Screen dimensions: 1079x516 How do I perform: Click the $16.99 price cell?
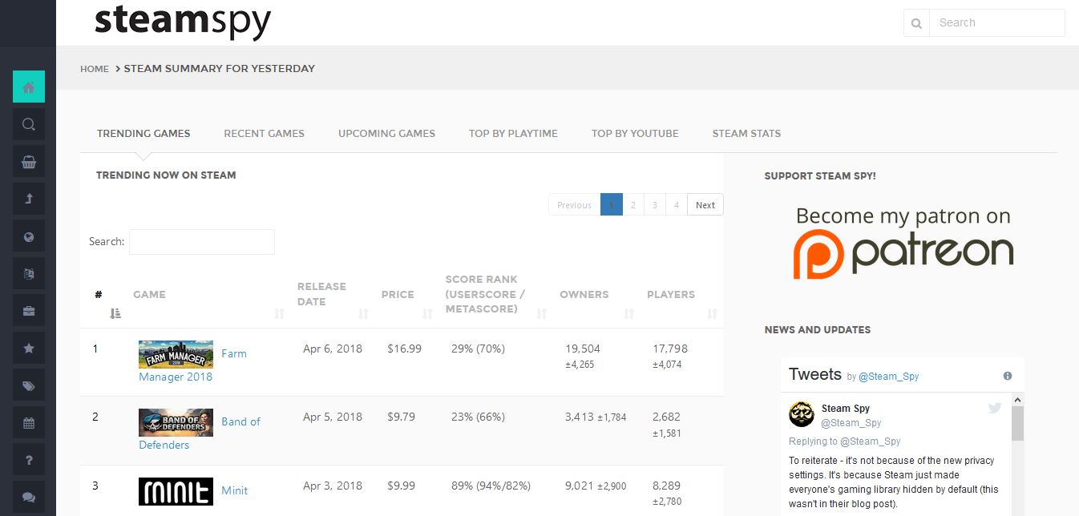(404, 349)
